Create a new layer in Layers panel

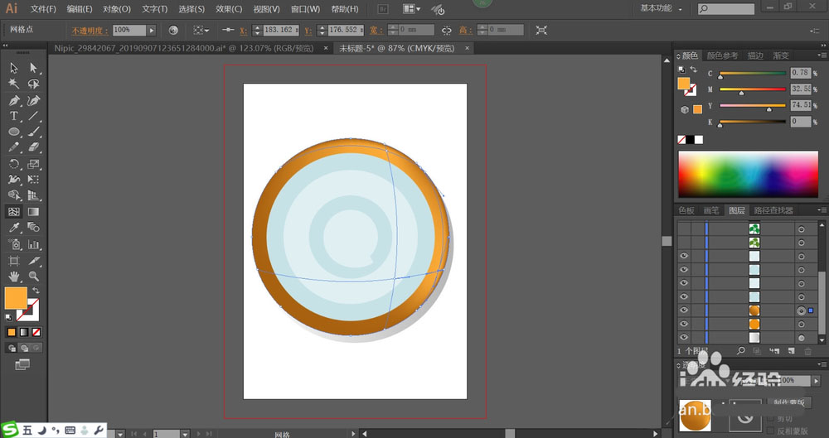click(792, 351)
